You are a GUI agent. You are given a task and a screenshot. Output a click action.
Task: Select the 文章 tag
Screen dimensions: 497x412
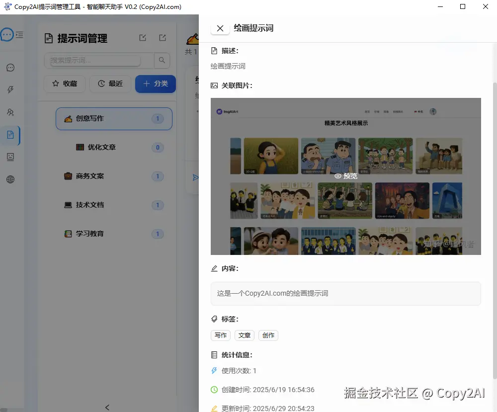pos(245,335)
